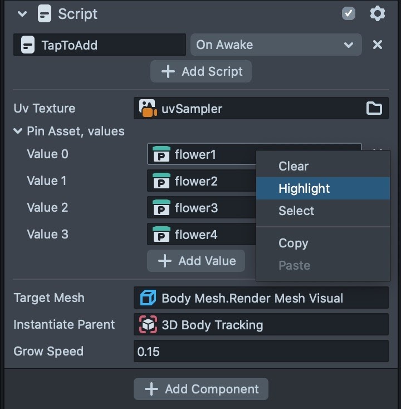Open the On Awake event dropdown

pyautogui.click(x=276, y=45)
